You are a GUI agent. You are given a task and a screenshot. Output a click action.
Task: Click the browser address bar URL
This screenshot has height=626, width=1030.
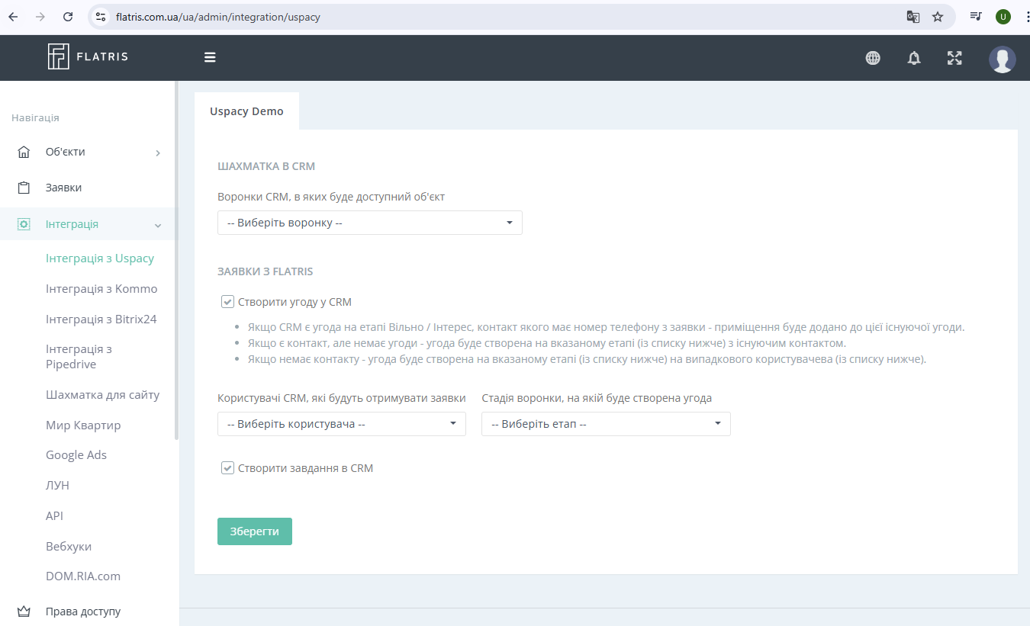pos(218,17)
